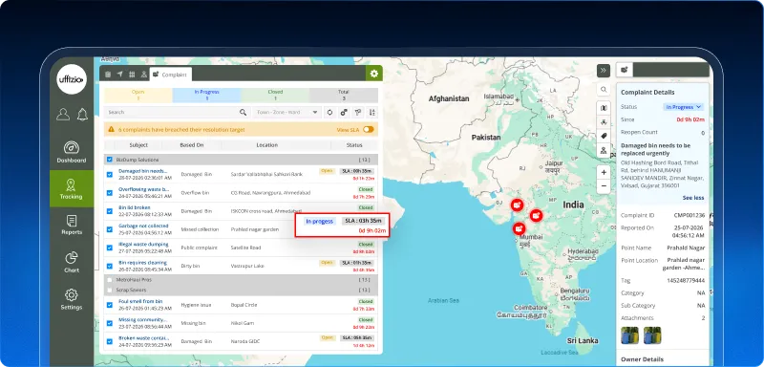This screenshot has height=367, width=764.
Task: Click the person location icon on map toolbar
Action: tap(604, 151)
